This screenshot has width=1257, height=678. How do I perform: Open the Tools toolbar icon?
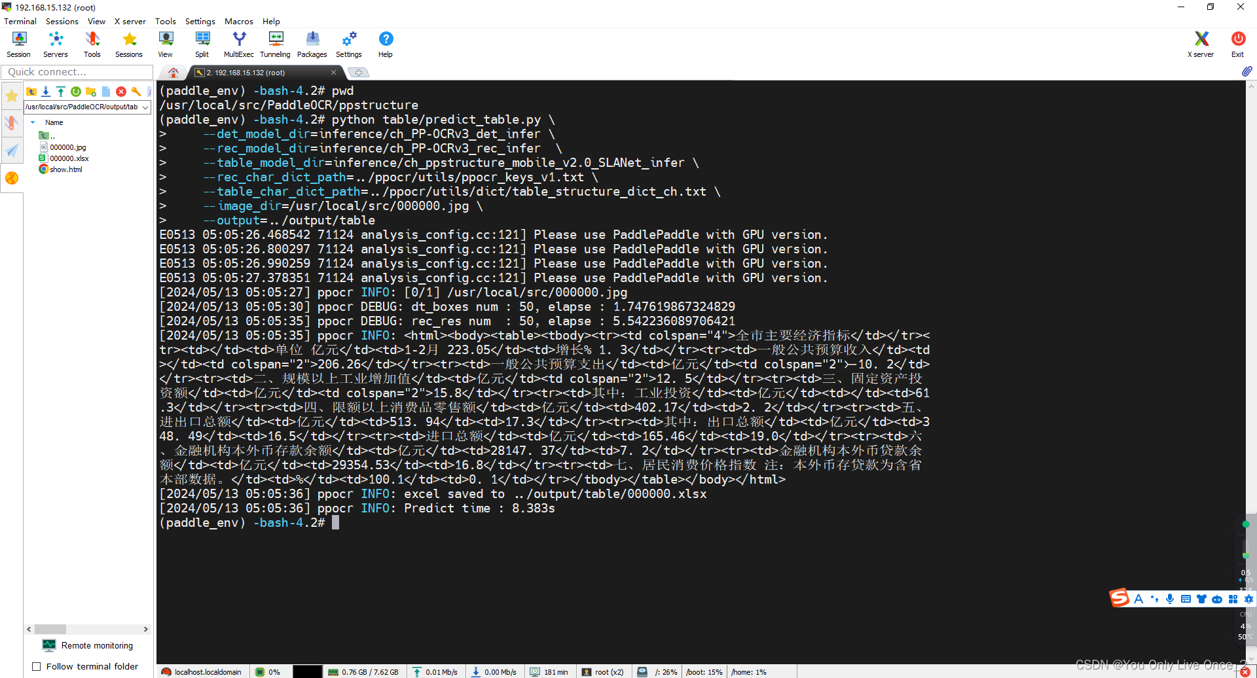click(x=92, y=45)
